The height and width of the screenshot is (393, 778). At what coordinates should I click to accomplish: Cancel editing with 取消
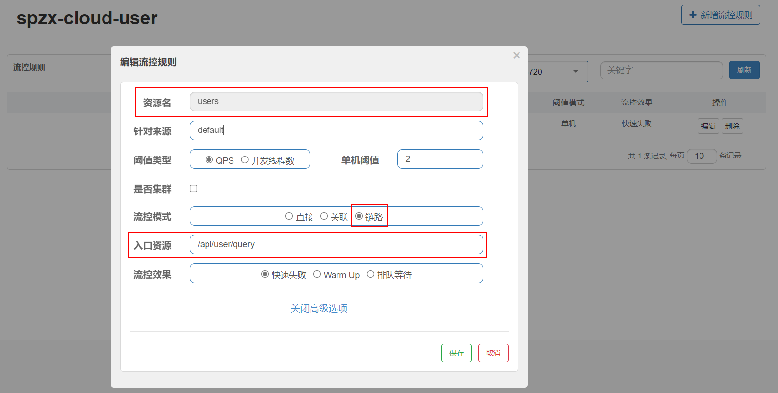[x=493, y=353]
